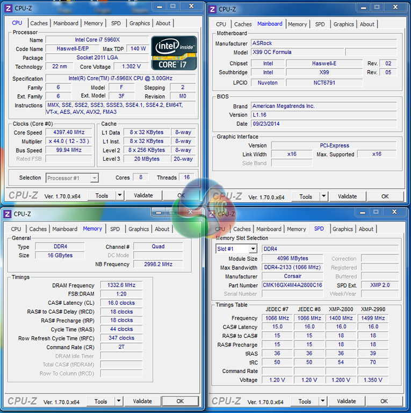Expand the Tools arrow in the SPD window
The height and width of the screenshot is (413, 411).
[x=323, y=401]
